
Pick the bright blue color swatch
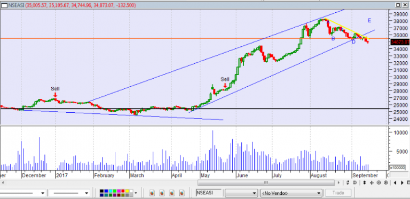click(x=106, y=191)
